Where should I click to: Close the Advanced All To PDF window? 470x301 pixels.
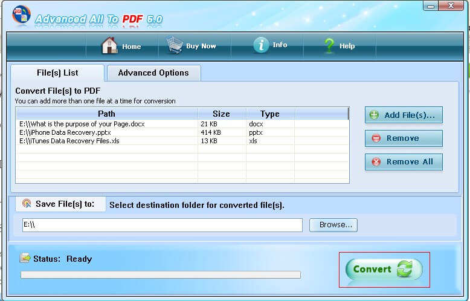click(451, 5)
